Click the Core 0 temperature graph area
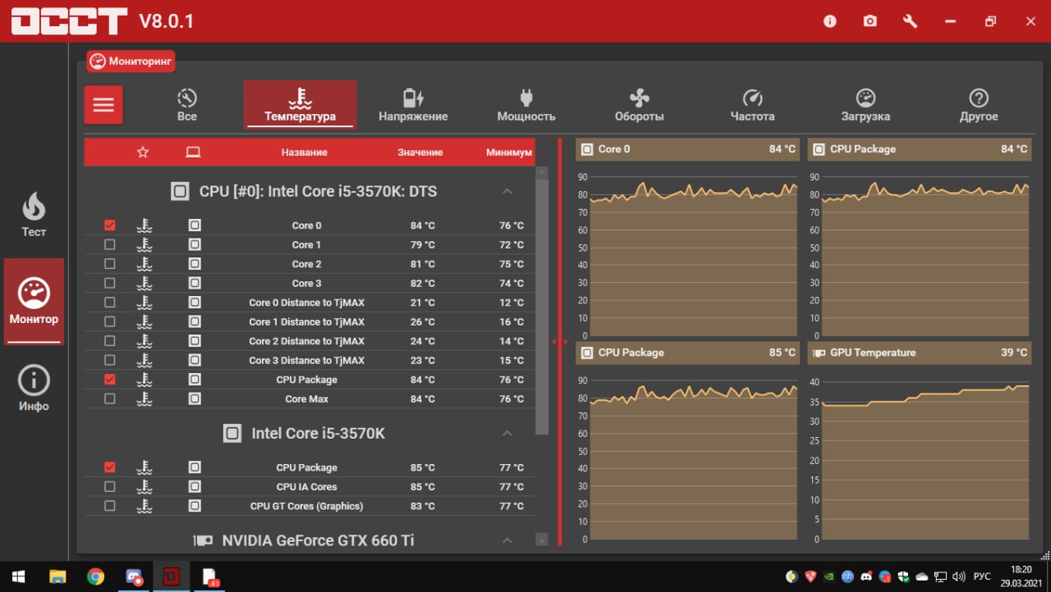1051x592 pixels. (x=693, y=256)
